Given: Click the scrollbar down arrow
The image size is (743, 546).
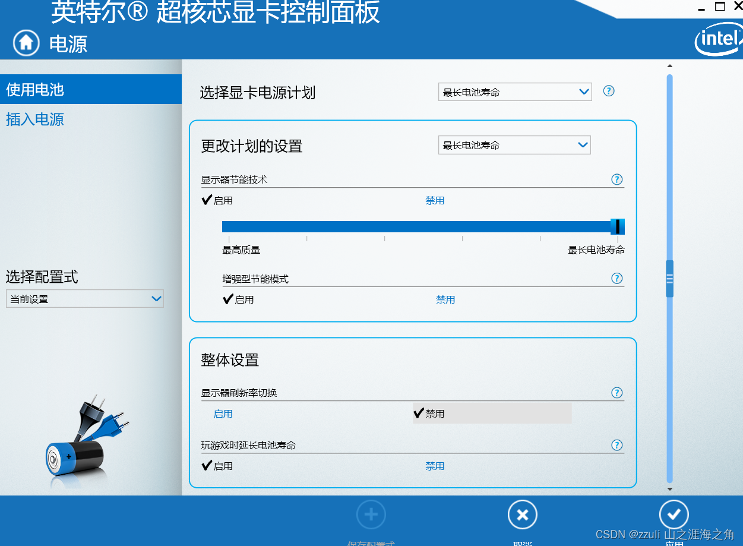Looking at the screenshot, I should point(670,489).
